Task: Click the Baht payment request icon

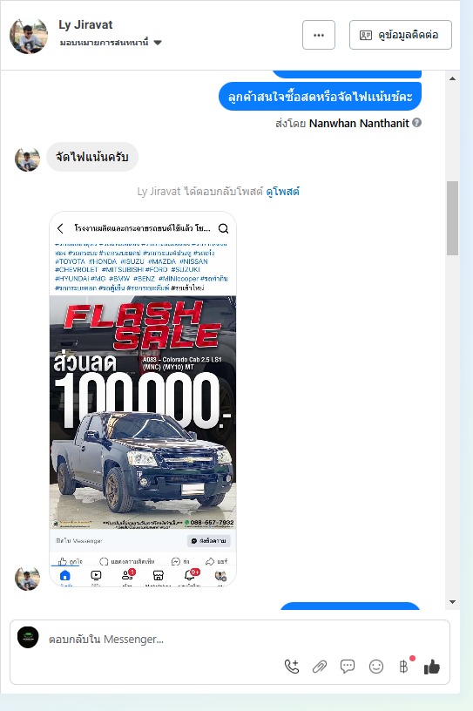Action: pos(404,666)
